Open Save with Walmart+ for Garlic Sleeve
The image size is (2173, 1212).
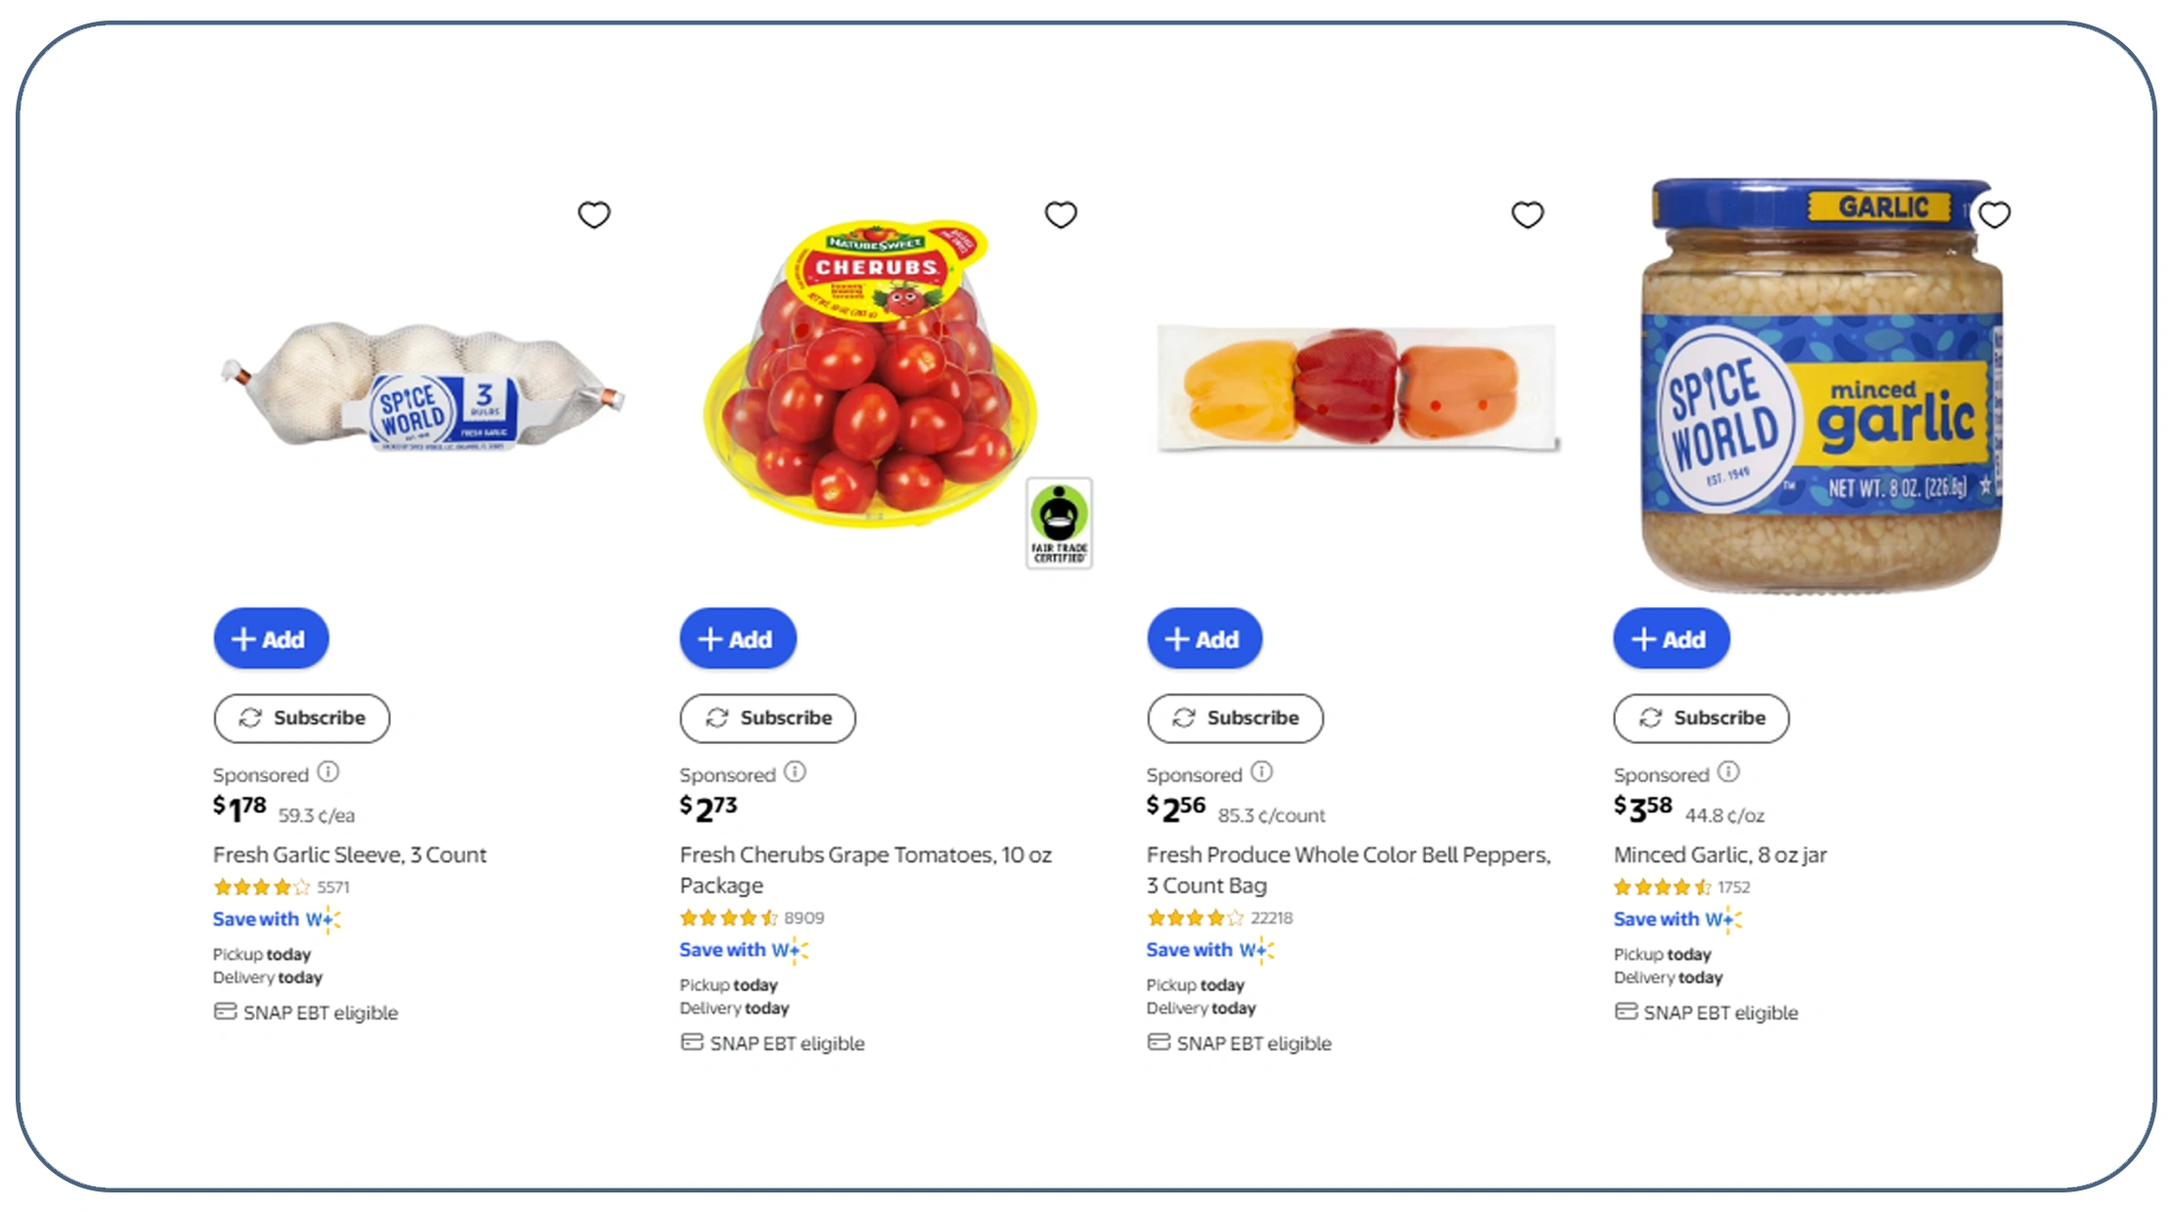tap(276, 919)
